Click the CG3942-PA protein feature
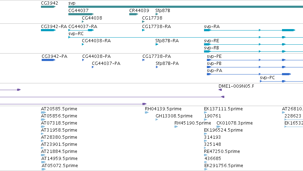 [x=48, y=60]
